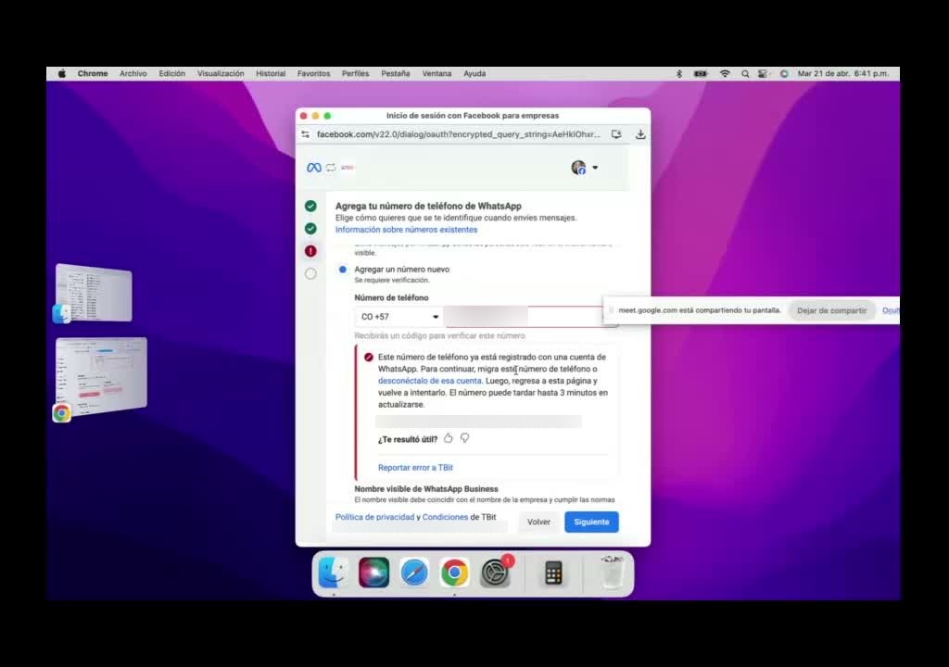
Task: Click Dejar de compartir button
Action: pyautogui.click(x=831, y=310)
